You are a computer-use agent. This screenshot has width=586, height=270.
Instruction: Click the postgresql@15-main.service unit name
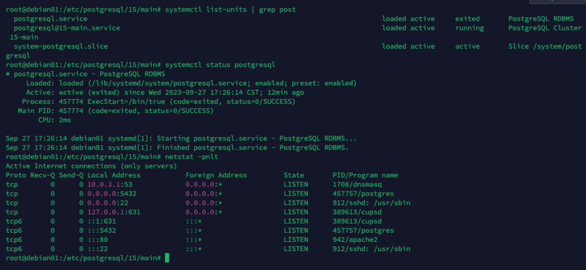67,28
